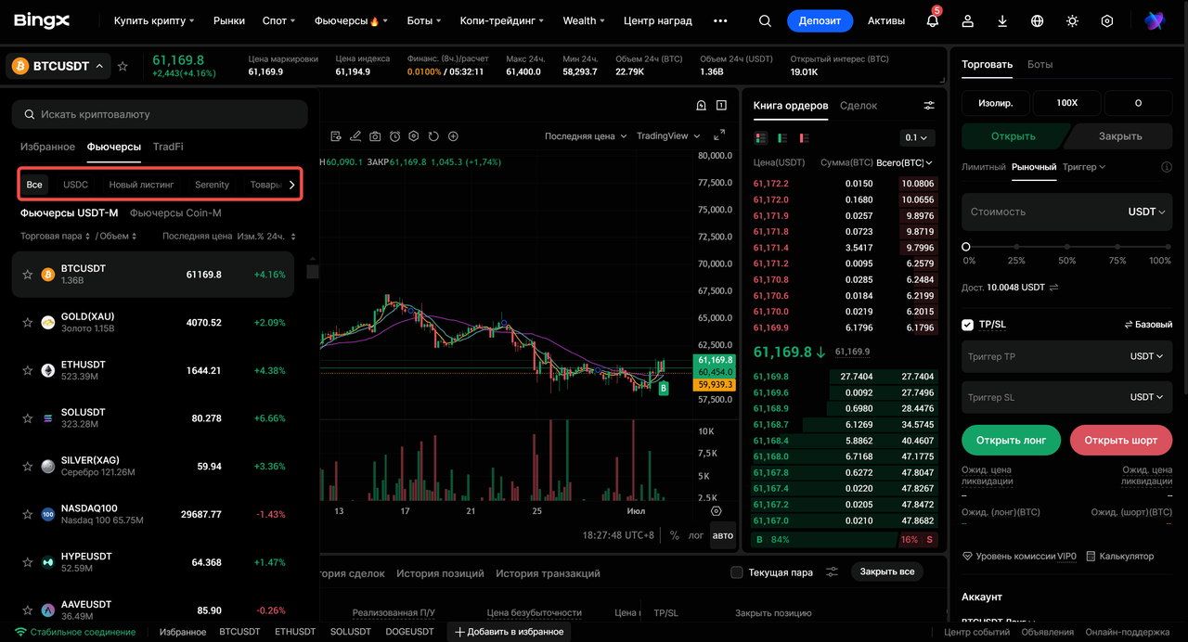Set amount slider to 50% mark

pos(1067,247)
